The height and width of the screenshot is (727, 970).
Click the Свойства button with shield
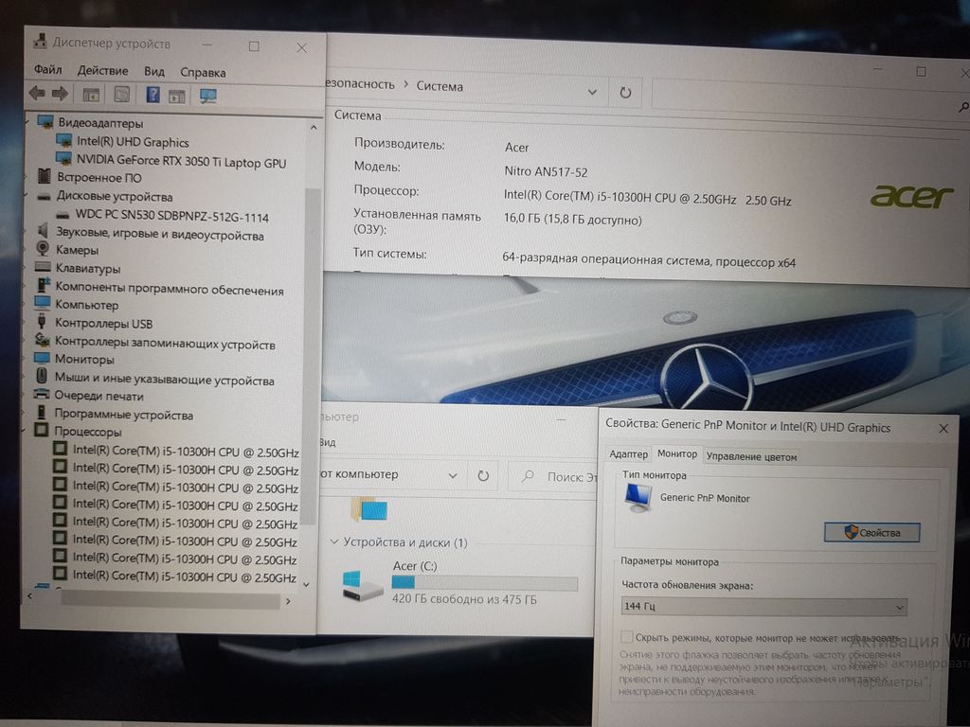tap(871, 532)
